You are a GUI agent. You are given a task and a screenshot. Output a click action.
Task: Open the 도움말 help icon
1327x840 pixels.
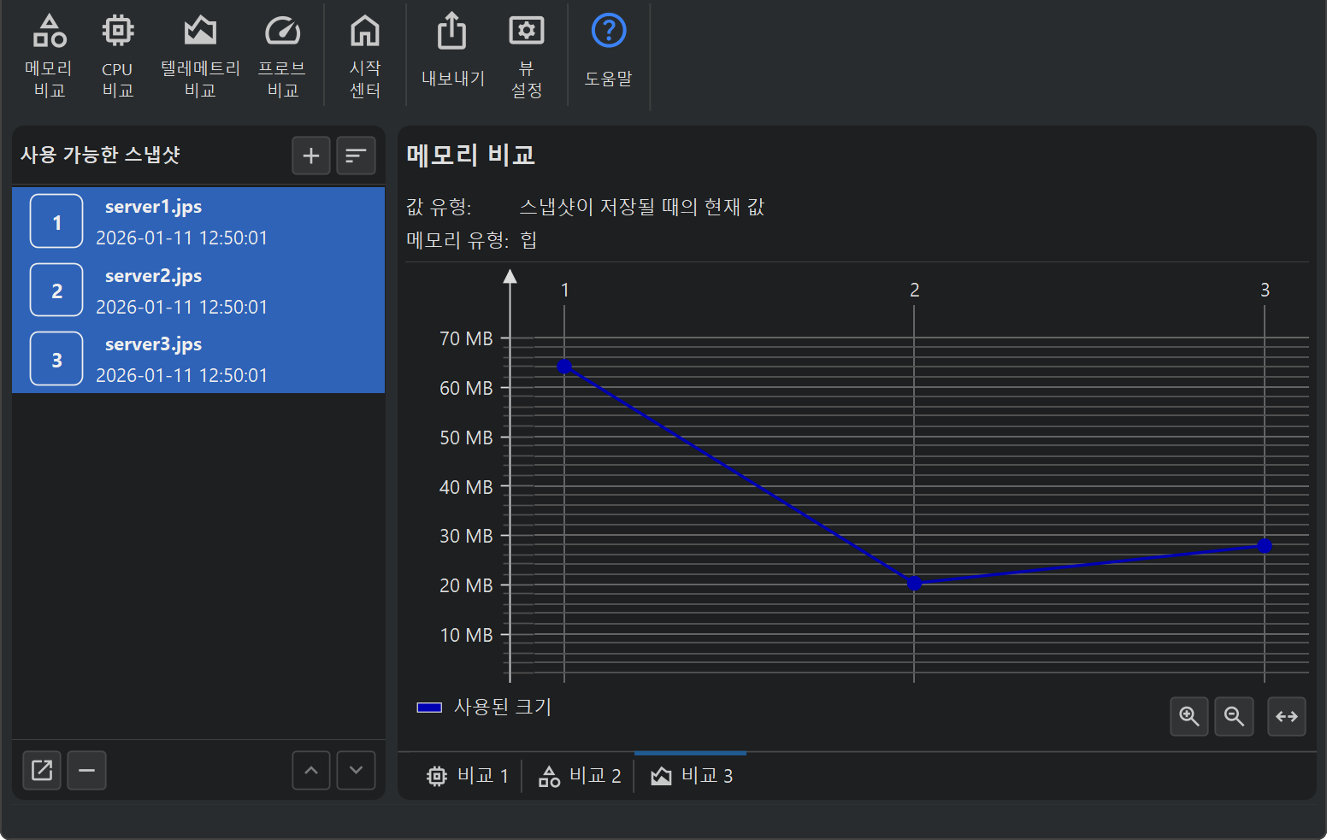tap(608, 51)
